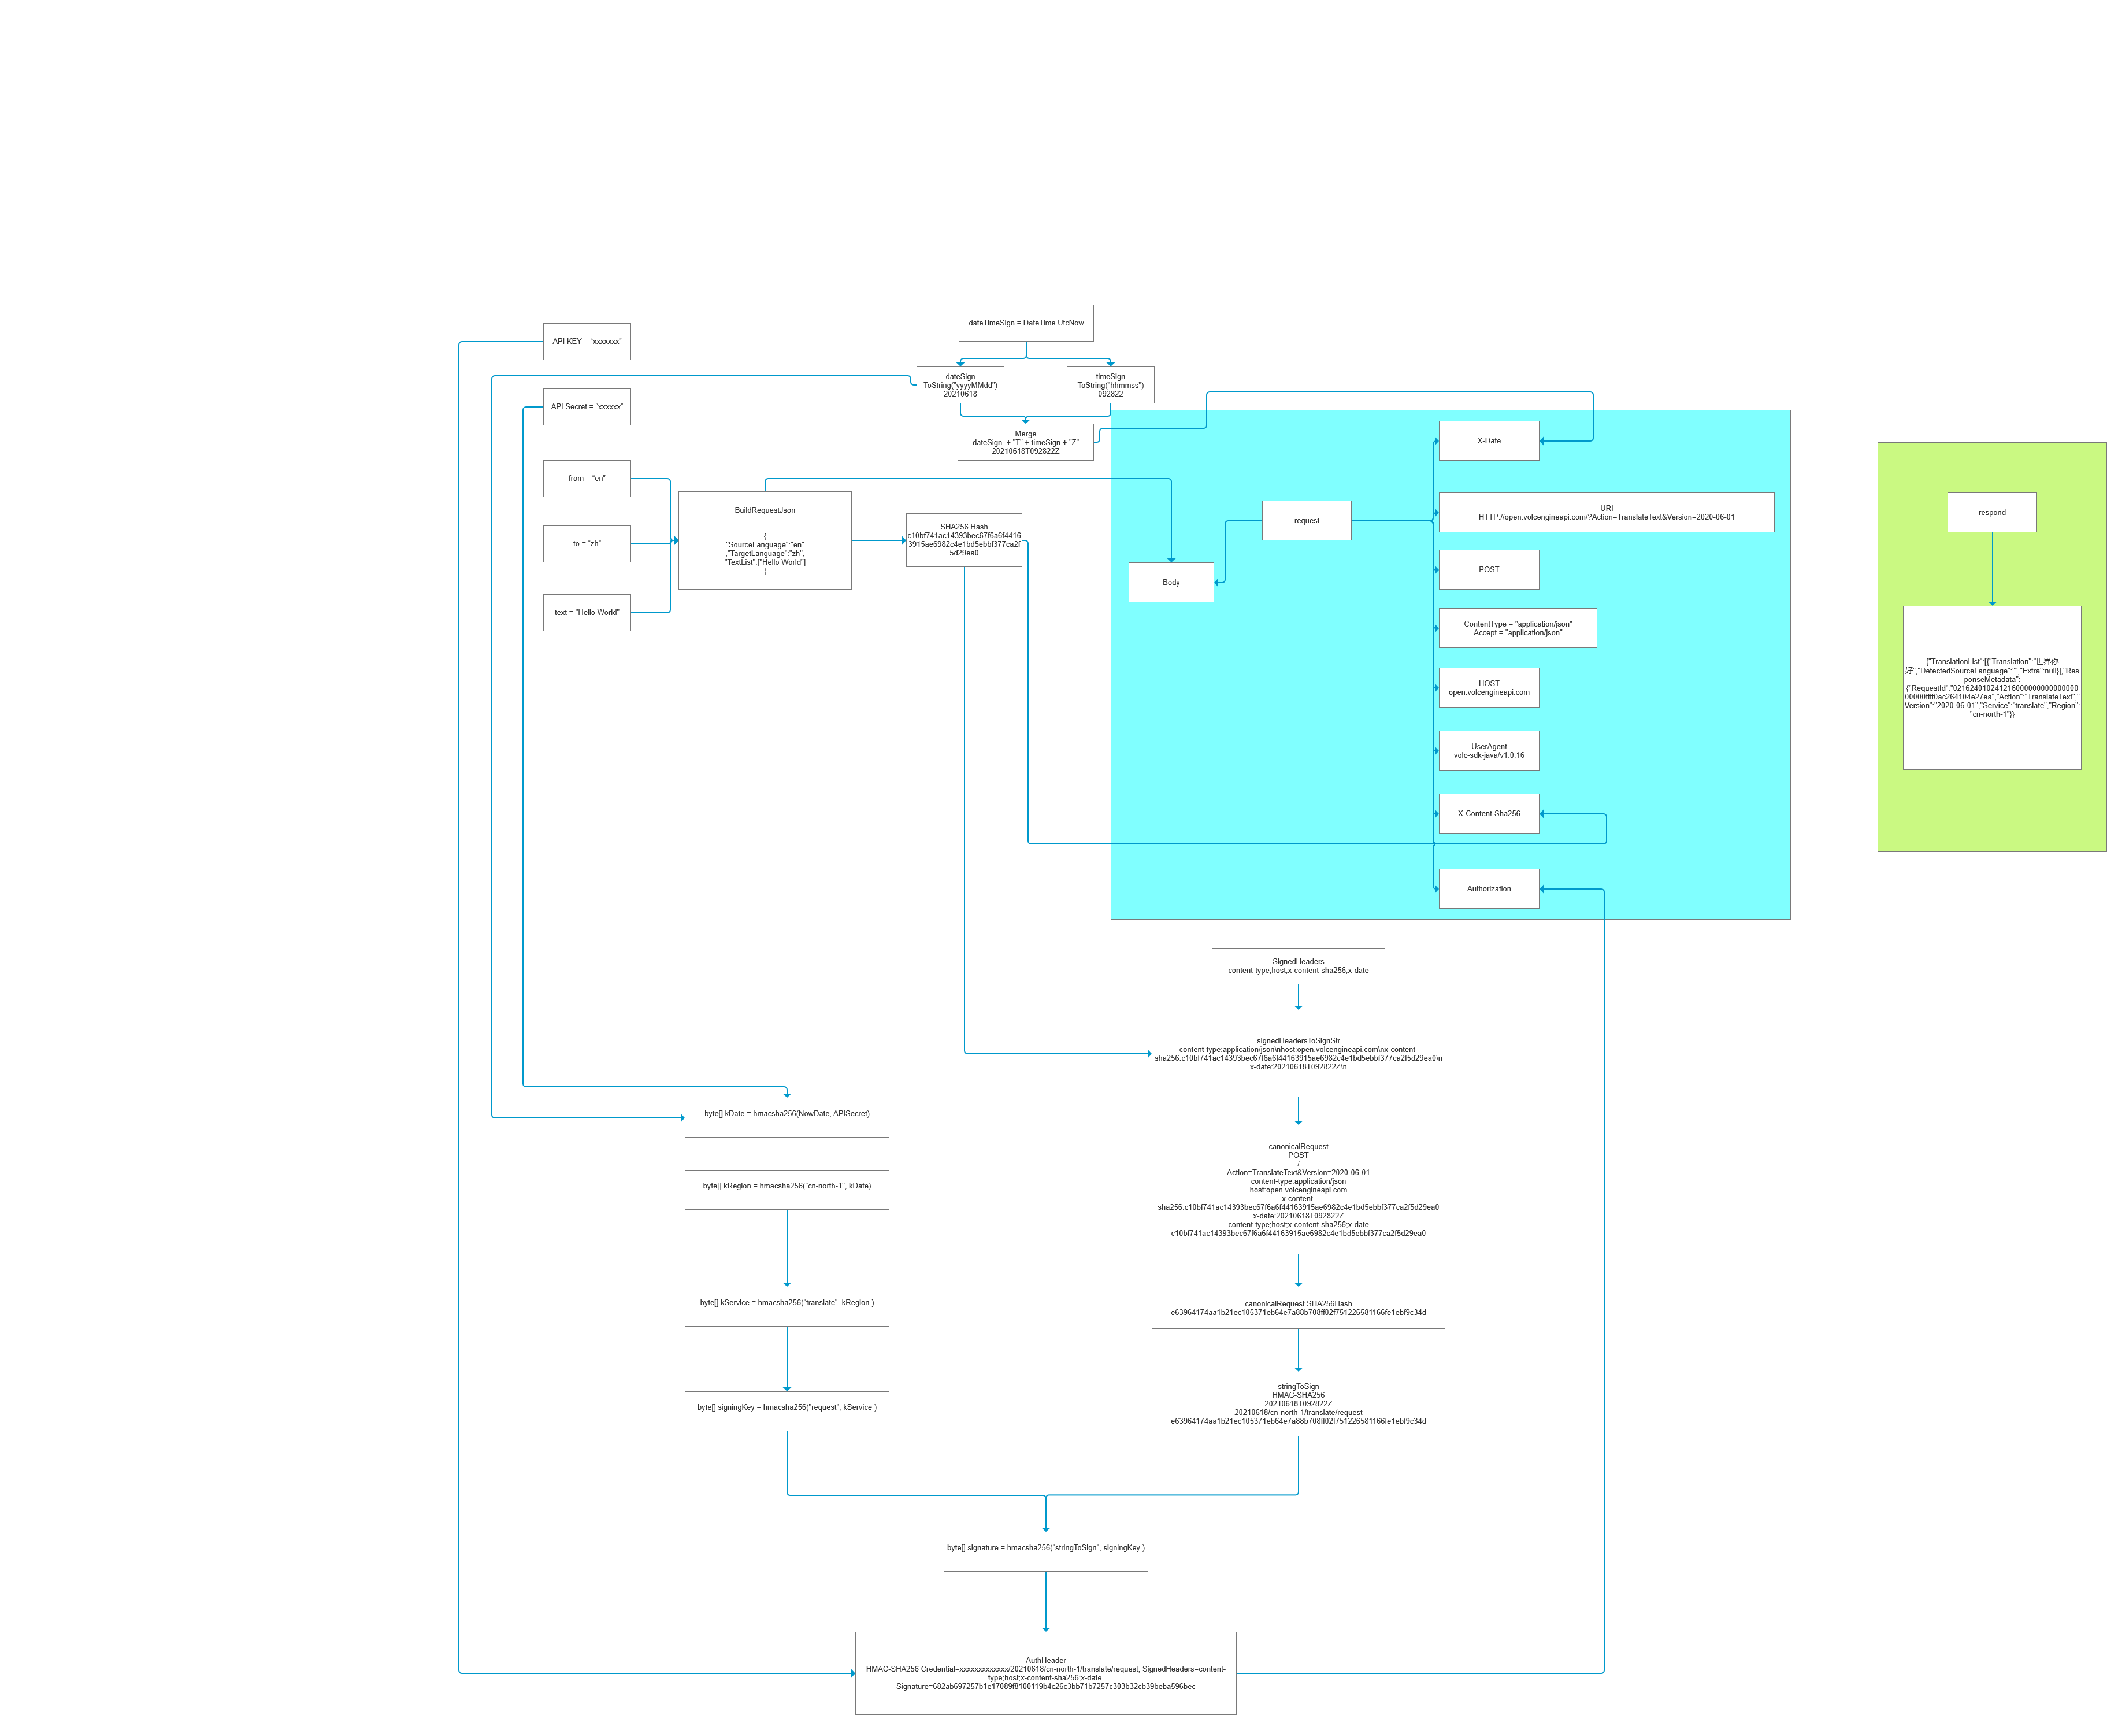2107x1715 pixels.
Task: Select the byte[] kService box
Action: click(x=787, y=1306)
